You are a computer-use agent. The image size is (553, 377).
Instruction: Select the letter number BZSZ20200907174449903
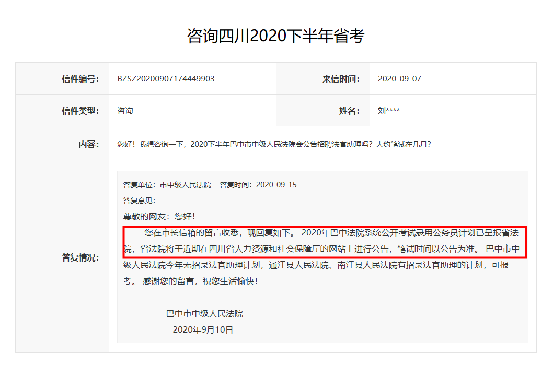(x=167, y=78)
